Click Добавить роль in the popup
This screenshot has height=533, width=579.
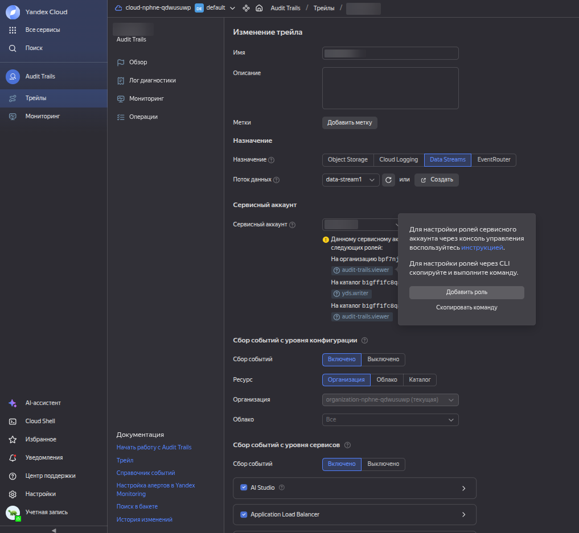click(x=467, y=292)
